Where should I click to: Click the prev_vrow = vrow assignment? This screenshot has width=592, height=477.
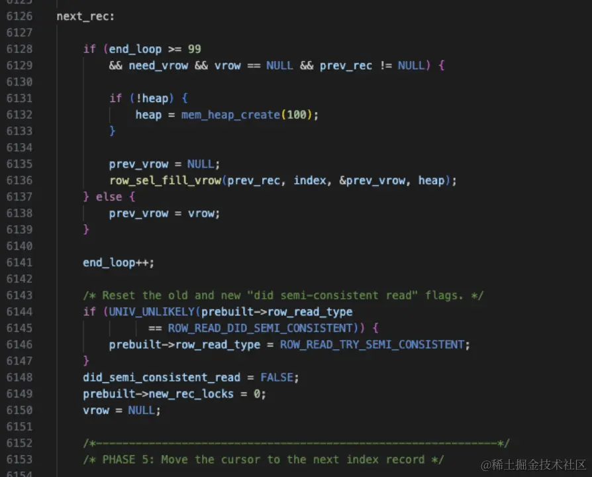[x=164, y=213]
